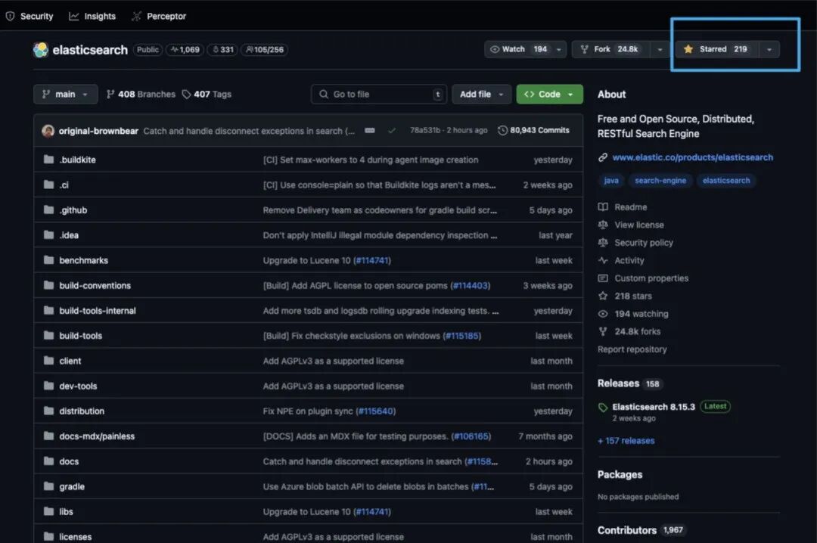The height and width of the screenshot is (543, 817).
Task: View the 408 Branches link
Action: point(141,95)
